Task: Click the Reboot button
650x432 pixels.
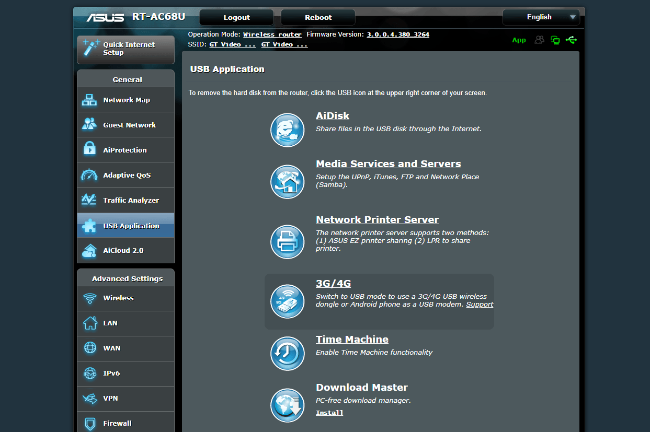Action: 318,17
